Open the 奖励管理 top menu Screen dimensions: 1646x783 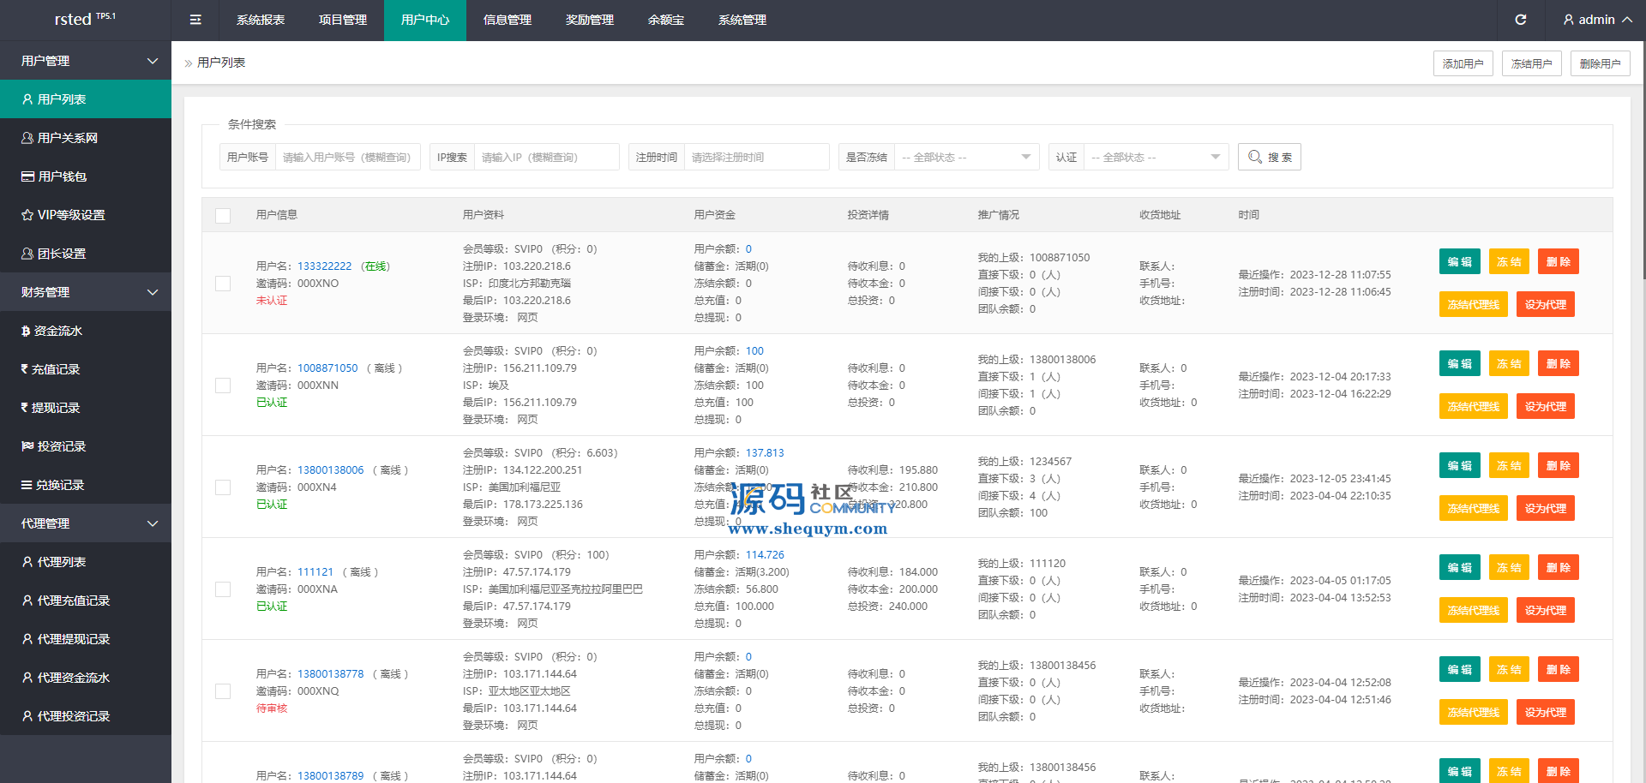coord(590,20)
